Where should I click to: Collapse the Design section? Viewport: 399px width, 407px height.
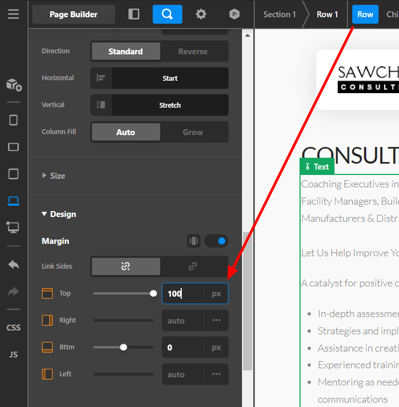pos(59,214)
